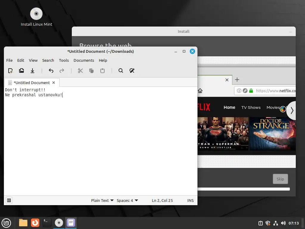Open the Terminal from the taskbar
The width and height of the screenshot is (305, 229).
[x=47, y=223]
